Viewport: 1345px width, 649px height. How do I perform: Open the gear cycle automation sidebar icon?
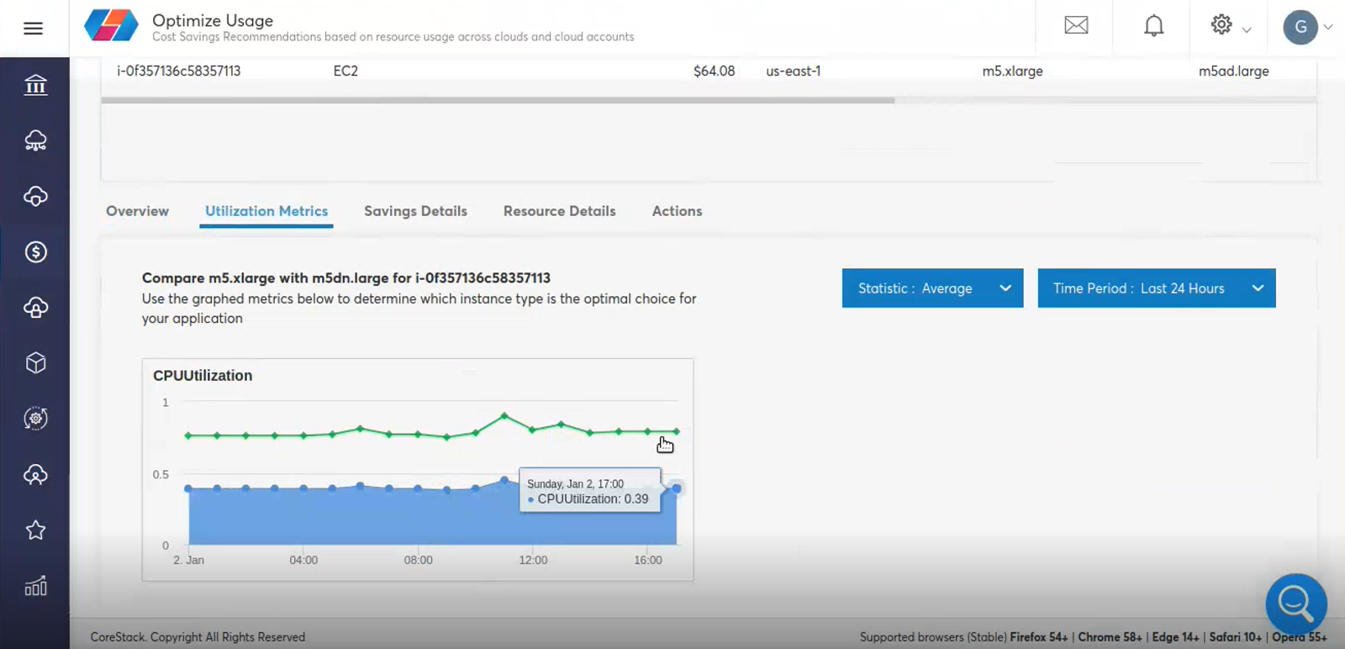[35, 419]
